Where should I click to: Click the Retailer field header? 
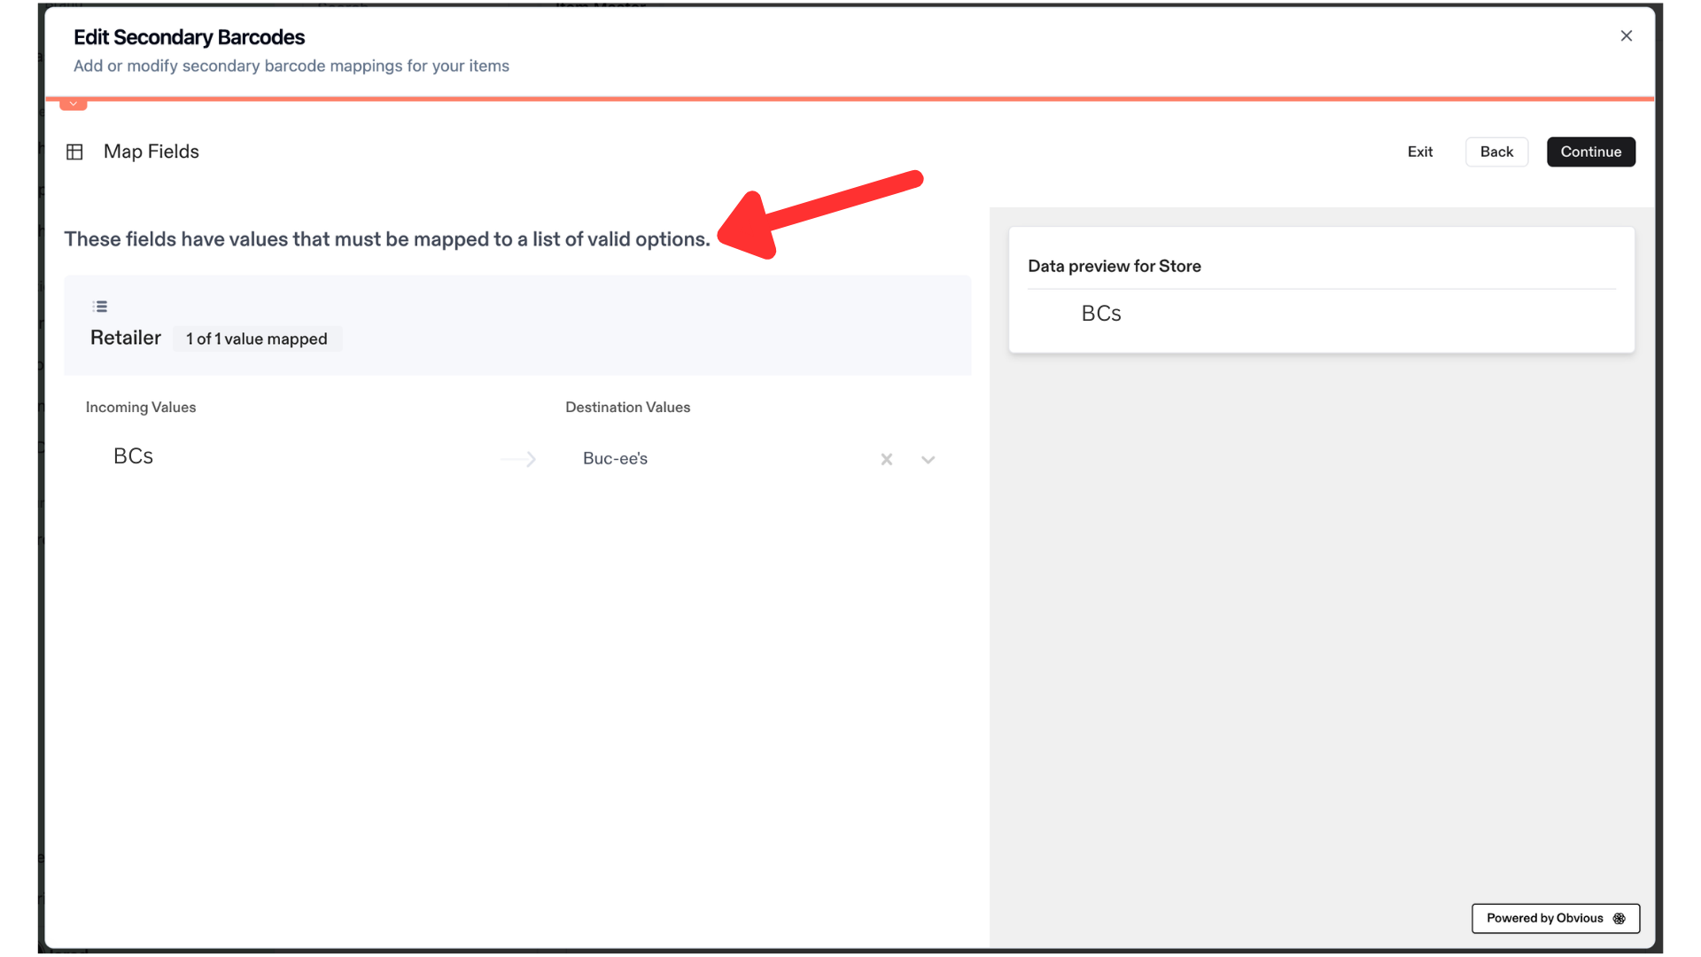pyautogui.click(x=126, y=338)
